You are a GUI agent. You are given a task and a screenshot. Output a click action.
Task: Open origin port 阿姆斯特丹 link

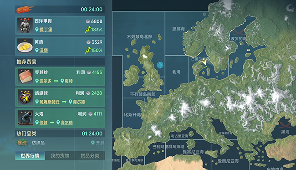click(x=50, y=102)
